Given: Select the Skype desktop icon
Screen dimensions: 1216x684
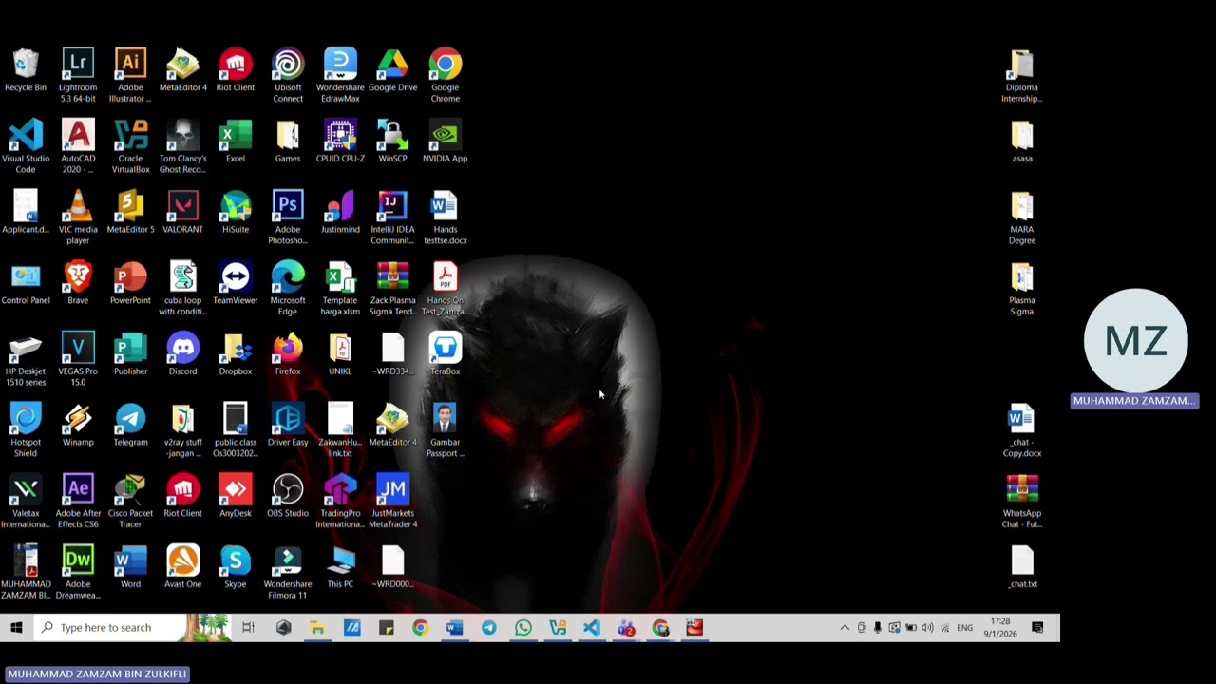Looking at the screenshot, I should 236,568.
